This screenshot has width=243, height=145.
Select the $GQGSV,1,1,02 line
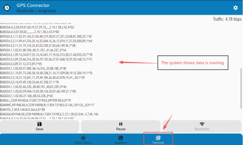27,96
